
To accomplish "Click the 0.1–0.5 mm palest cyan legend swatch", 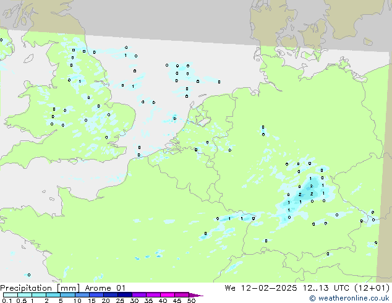I will coord(11,295).
